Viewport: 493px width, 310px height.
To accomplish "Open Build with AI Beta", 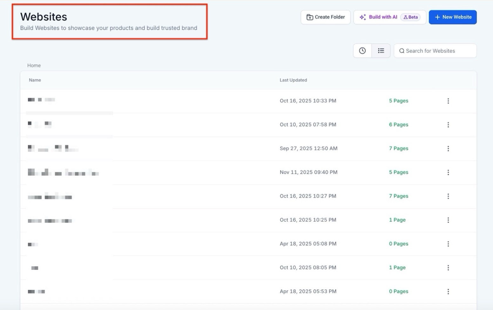I will (x=389, y=17).
